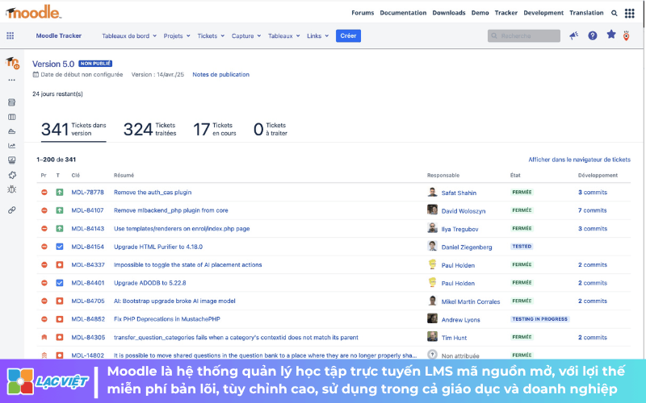Open the link shortcut icon in sidebar
646x403 pixels.
(x=11, y=210)
